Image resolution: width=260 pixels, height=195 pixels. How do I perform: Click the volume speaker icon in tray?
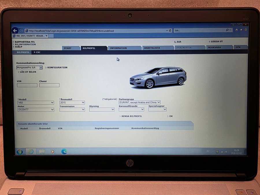[x=226, y=152]
